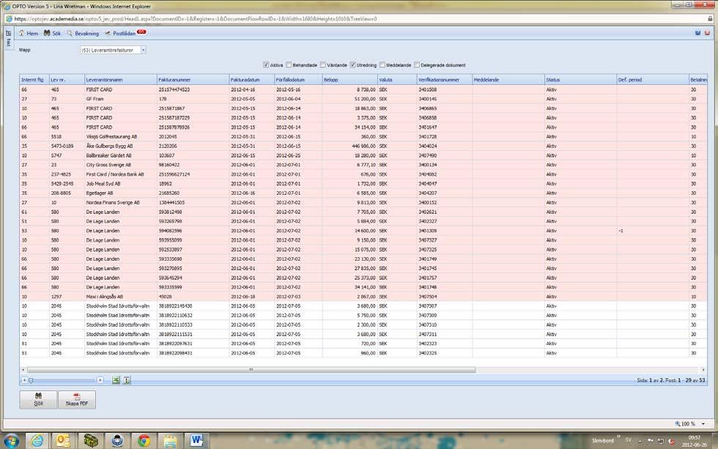Open the round agent icon in taskbar

point(117,441)
